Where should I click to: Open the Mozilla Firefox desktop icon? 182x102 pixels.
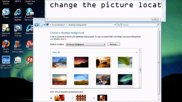6,46
